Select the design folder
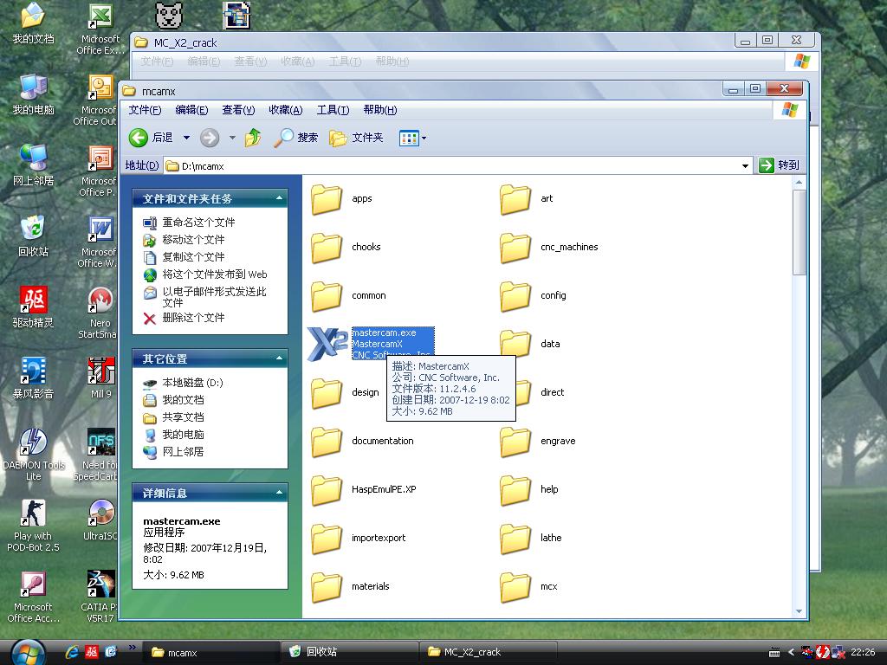The height and width of the screenshot is (665, 887). (345, 393)
